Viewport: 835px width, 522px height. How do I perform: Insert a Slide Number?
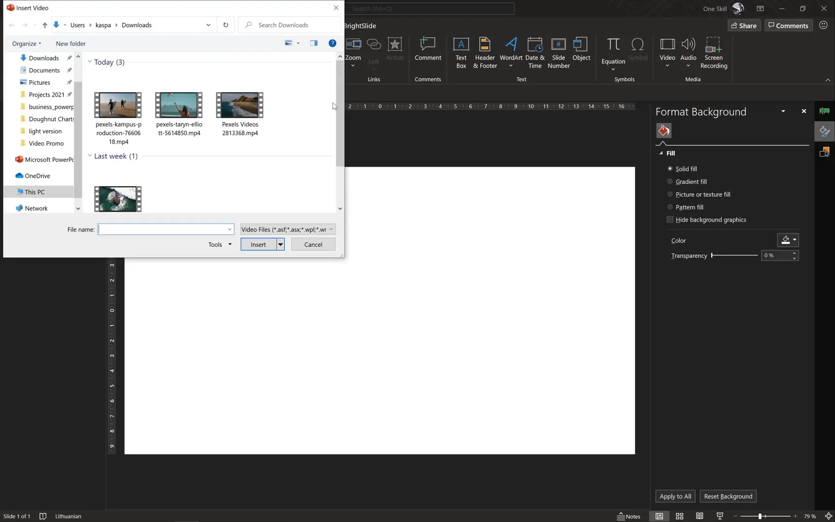[559, 52]
